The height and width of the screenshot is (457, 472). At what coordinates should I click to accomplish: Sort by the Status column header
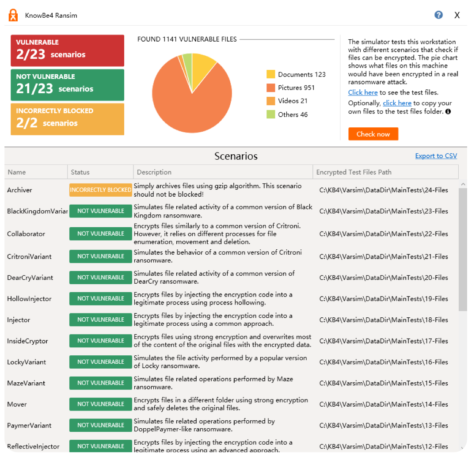coord(100,172)
